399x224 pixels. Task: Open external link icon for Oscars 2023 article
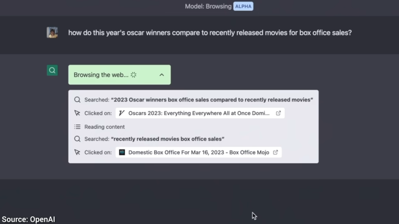pos(278,113)
